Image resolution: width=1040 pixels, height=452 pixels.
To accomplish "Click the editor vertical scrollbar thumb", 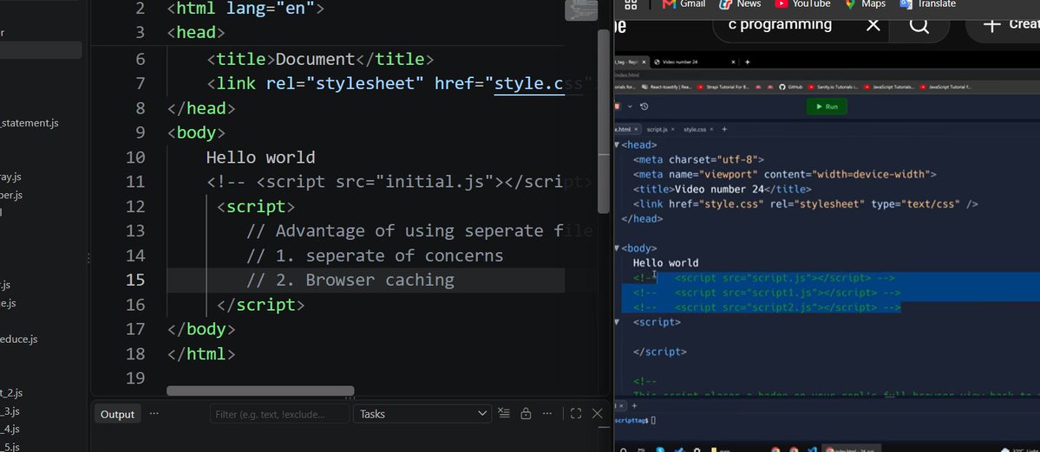I will [603, 122].
